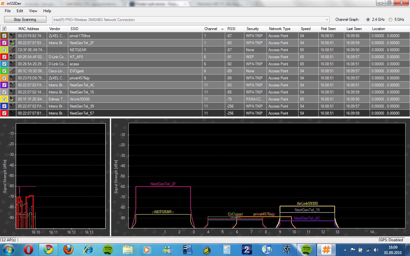Sort table by Speed column

(x=308, y=29)
